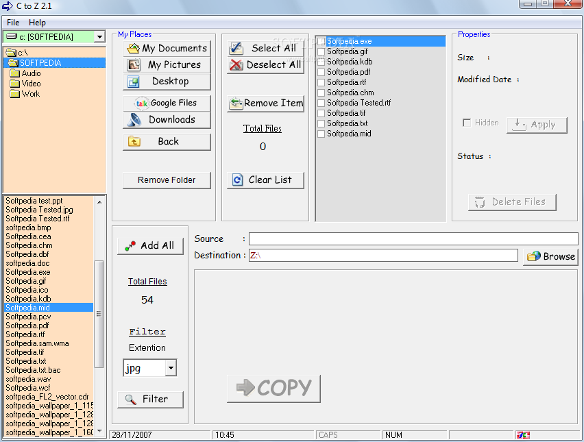Click the C to Z title bar icon
Screen dimensions: 584x442
coord(8,6)
